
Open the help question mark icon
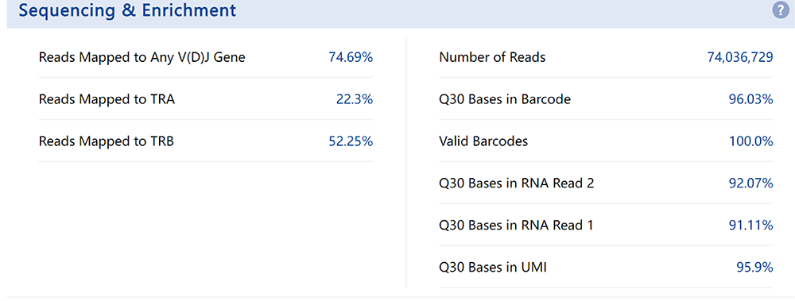pos(781,10)
